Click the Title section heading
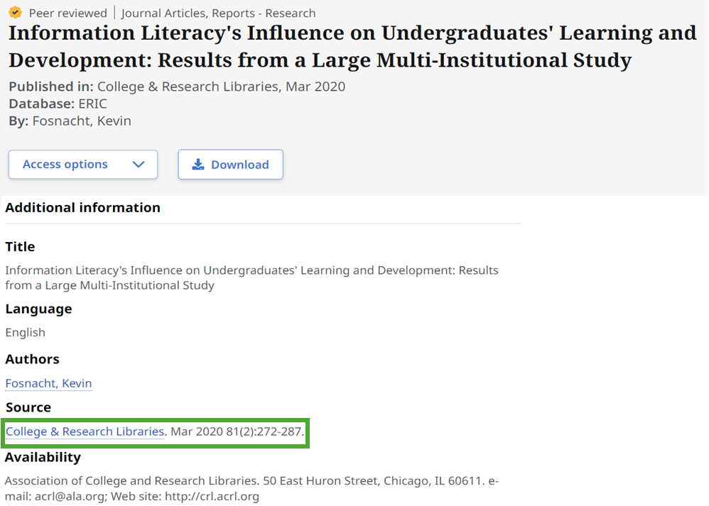 click(19, 246)
